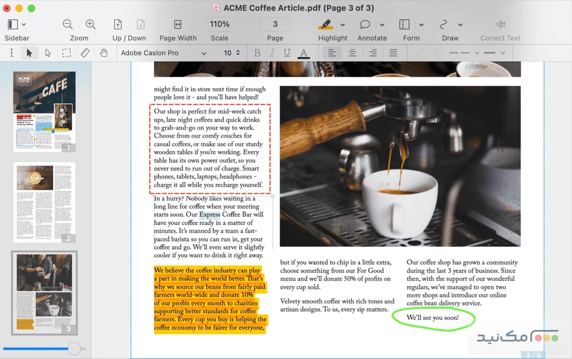572x359 pixels.
Task: Select page 3 thumbnail in sidebar
Action: coord(44,293)
